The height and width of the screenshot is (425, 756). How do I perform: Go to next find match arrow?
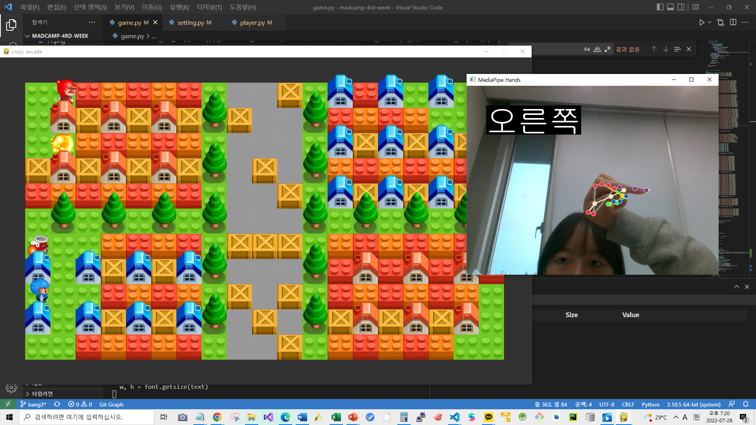(x=666, y=49)
